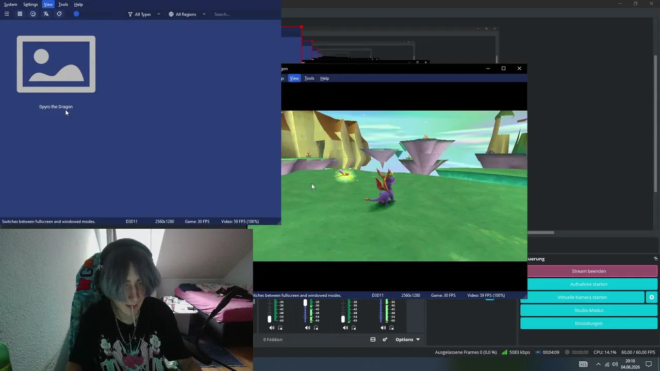
Task: Toggle monitoring headphones on second mixer channel
Action: [316, 328]
